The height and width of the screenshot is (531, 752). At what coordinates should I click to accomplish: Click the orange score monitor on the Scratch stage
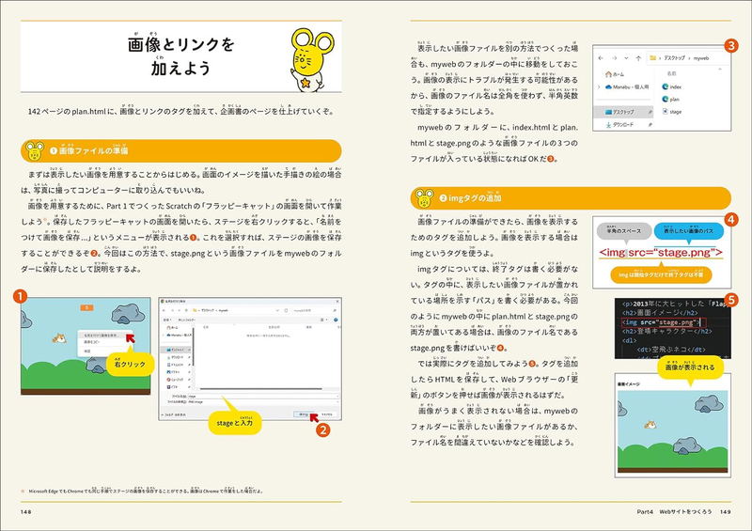pos(86,308)
